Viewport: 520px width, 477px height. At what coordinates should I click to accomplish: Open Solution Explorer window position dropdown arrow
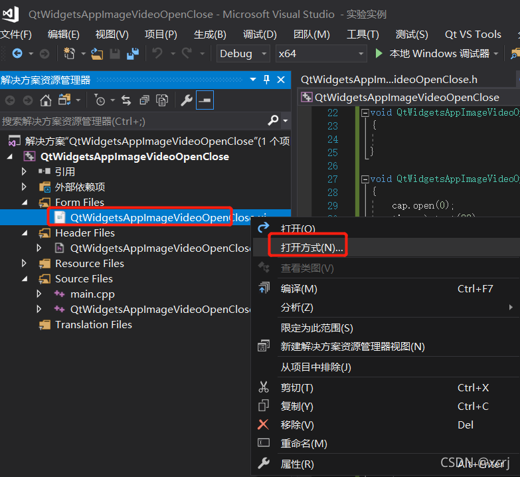pos(253,80)
